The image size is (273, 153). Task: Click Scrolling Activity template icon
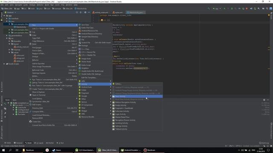[113, 123]
